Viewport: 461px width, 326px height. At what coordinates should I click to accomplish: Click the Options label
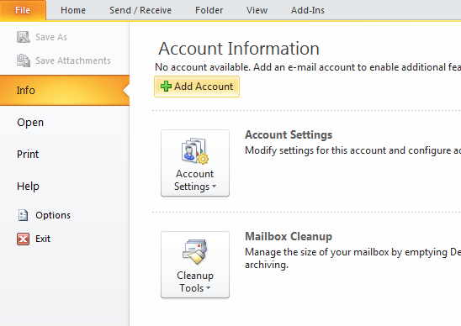click(53, 215)
